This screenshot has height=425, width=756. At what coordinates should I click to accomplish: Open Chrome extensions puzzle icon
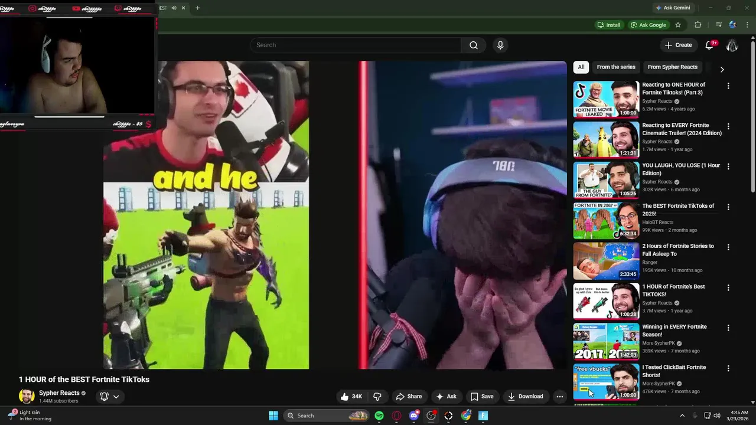[x=698, y=25]
